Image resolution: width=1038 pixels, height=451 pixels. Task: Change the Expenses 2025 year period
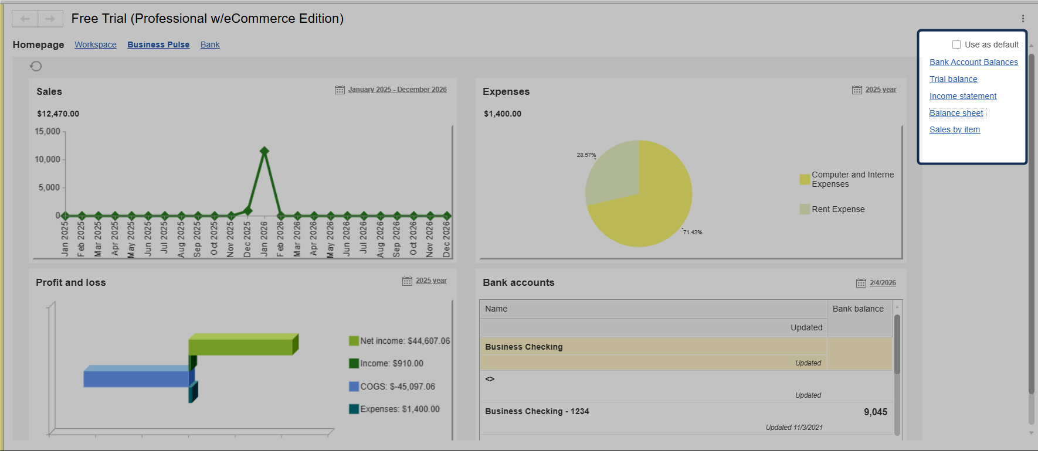click(x=880, y=90)
